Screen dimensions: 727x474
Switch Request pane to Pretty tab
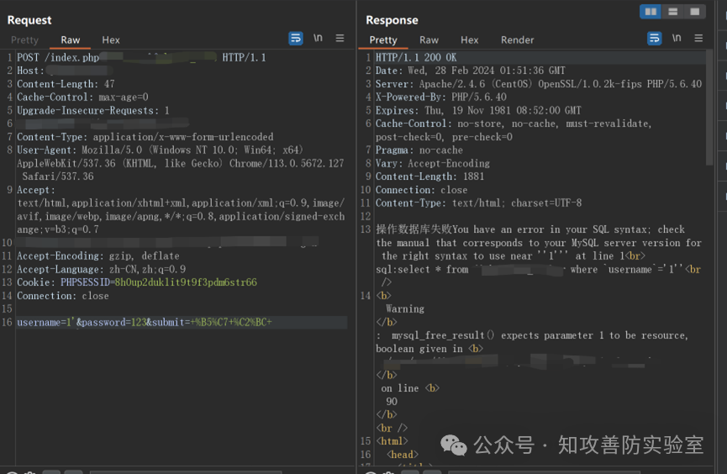[x=24, y=39]
